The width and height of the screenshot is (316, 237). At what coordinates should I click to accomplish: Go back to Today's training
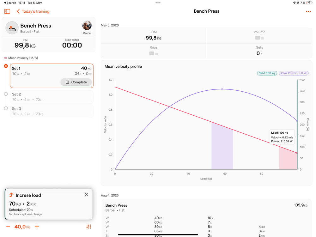(33, 11)
